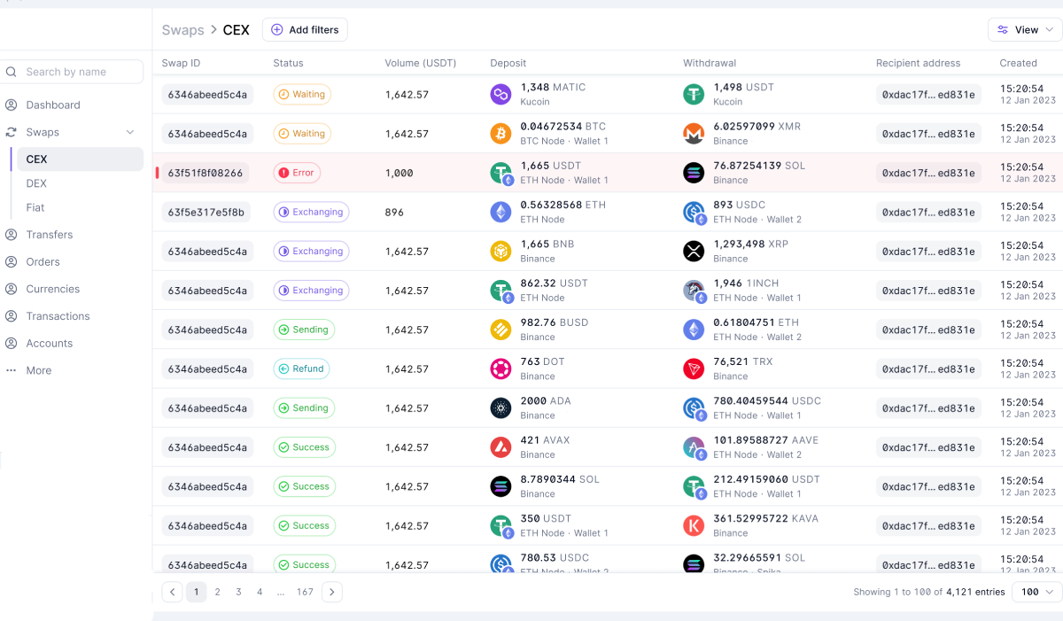Copy recipient address on the Error row
The image size is (1063, 621).
point(928,173)
